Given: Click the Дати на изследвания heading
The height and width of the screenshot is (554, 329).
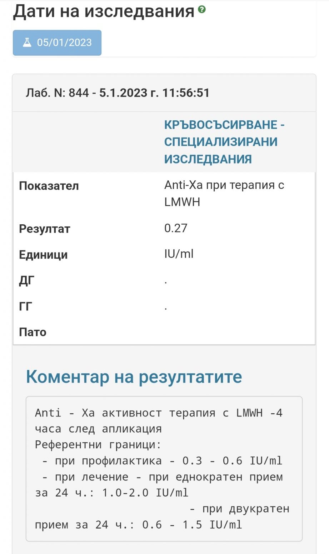Looking at the screenshot, I should click(x=104, y=11).
